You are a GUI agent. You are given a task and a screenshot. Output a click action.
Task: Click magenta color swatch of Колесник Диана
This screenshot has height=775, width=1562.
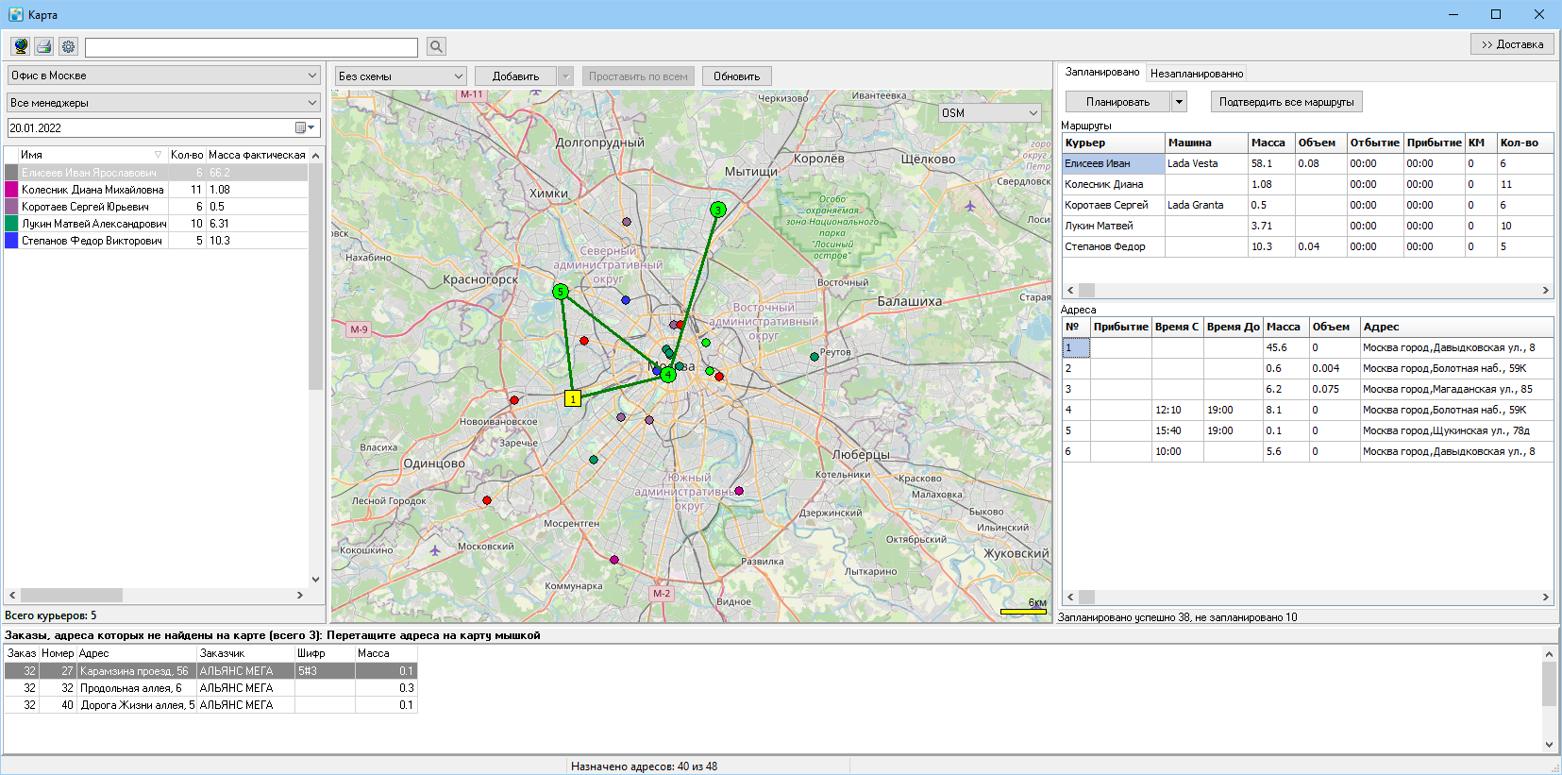click(x=11, y=190)
